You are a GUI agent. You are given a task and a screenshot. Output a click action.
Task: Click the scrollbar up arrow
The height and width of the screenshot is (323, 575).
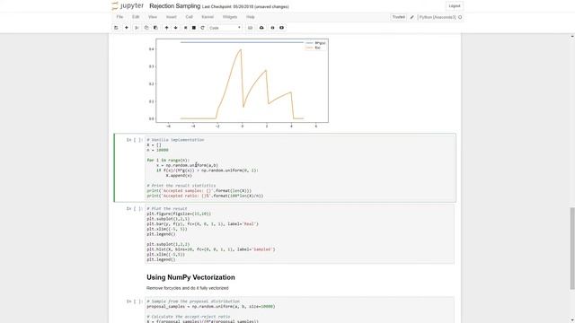pyautogui.click(x=572, y=37)
